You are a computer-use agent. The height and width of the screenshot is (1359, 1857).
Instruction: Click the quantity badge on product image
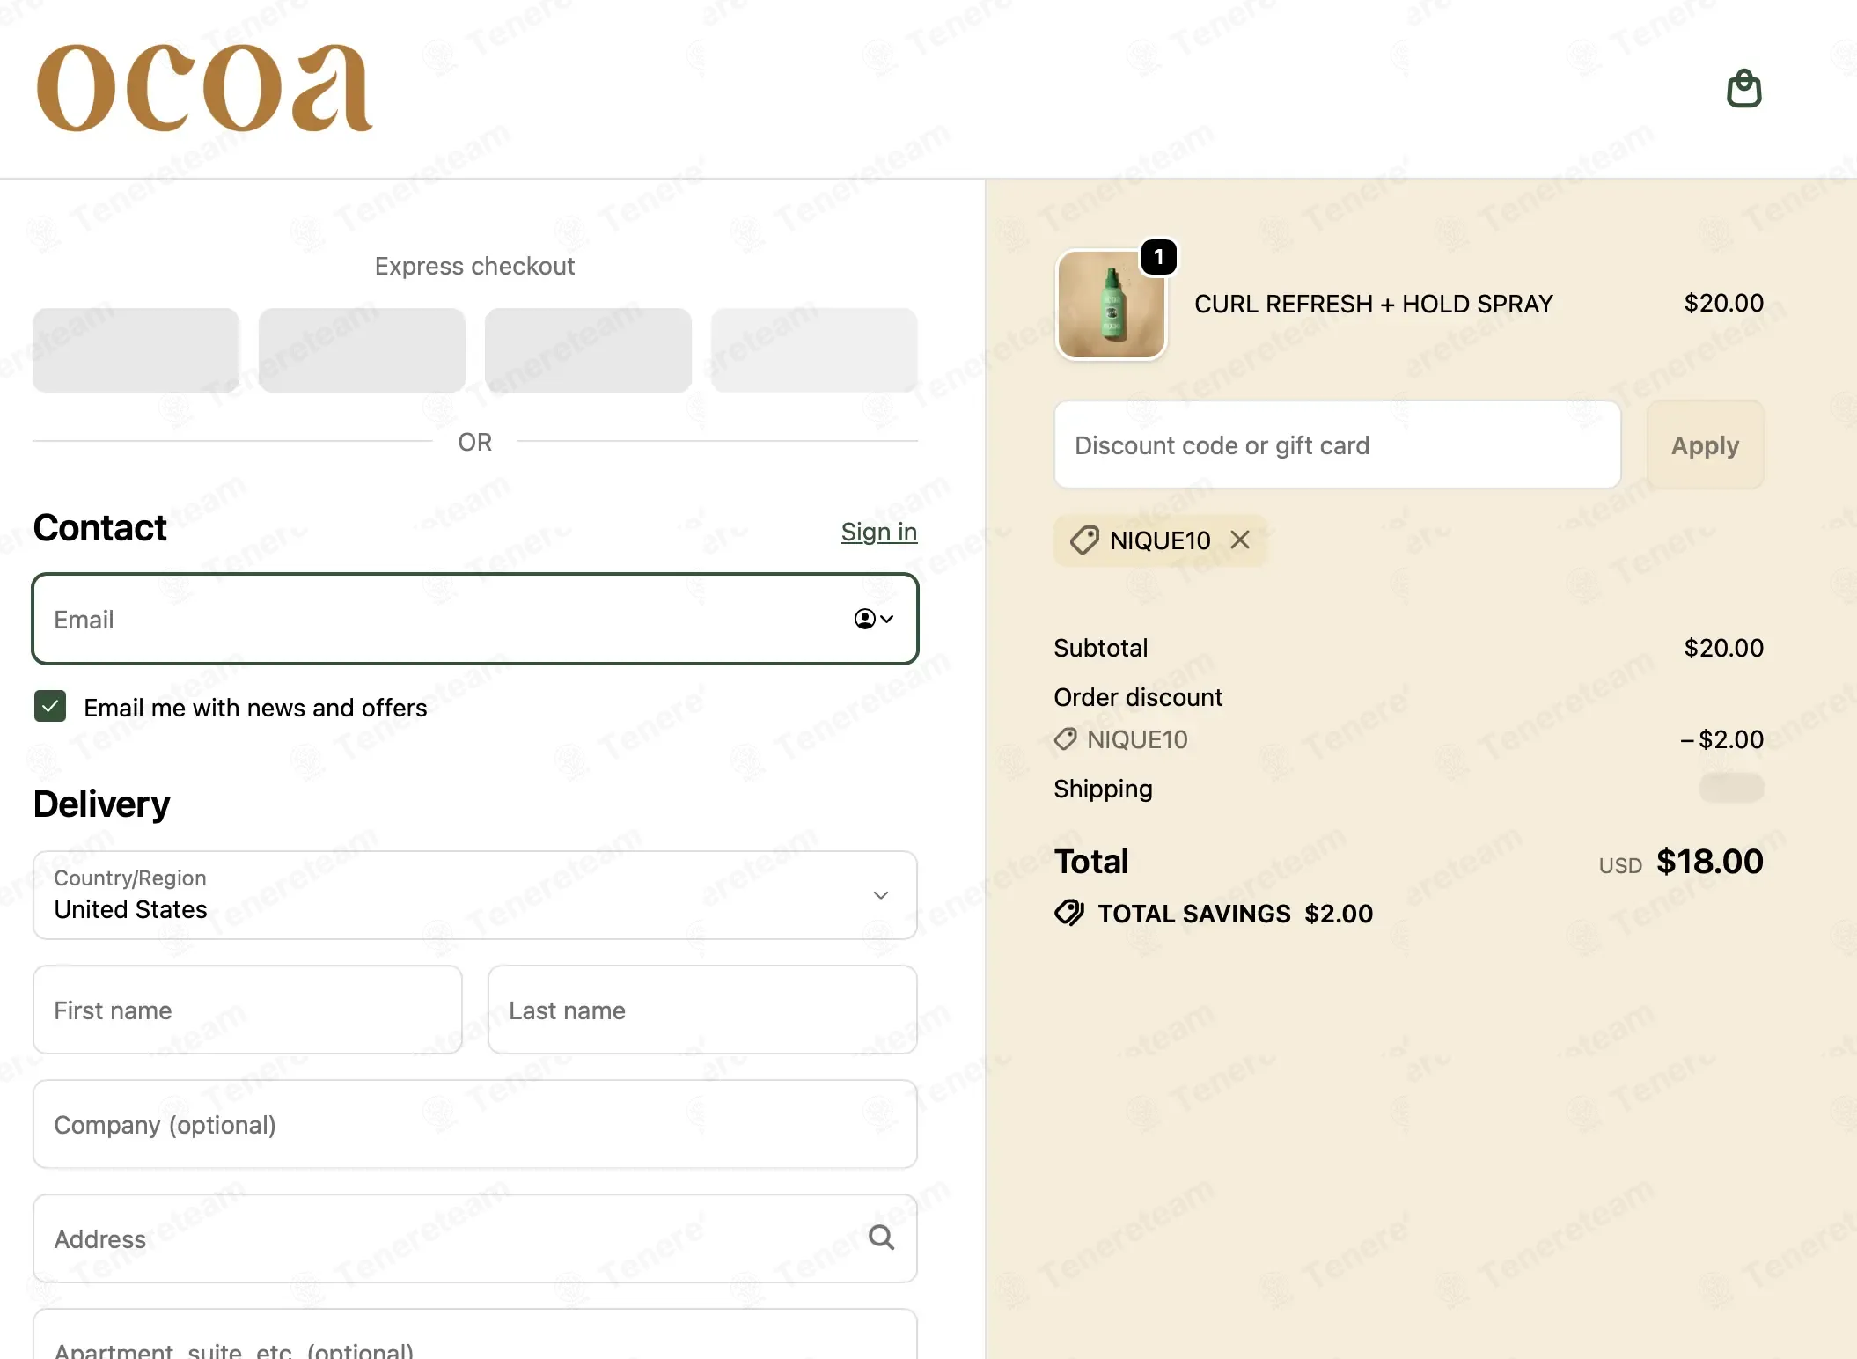click(x=1158, y=257)
